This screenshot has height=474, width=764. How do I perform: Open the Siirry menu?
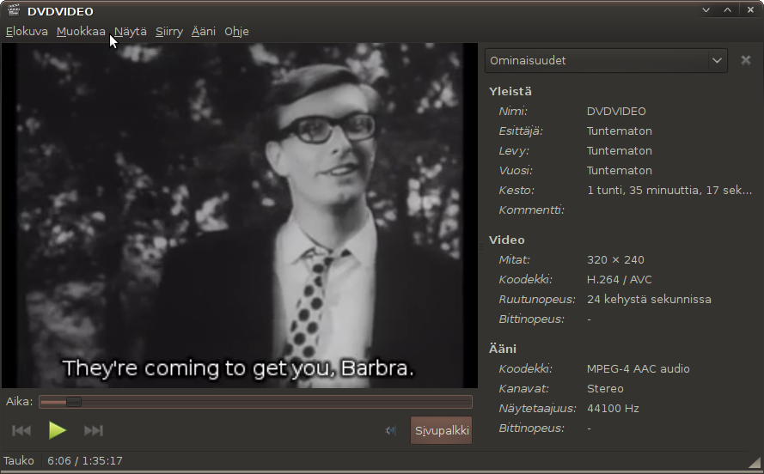tap(169, 32)
